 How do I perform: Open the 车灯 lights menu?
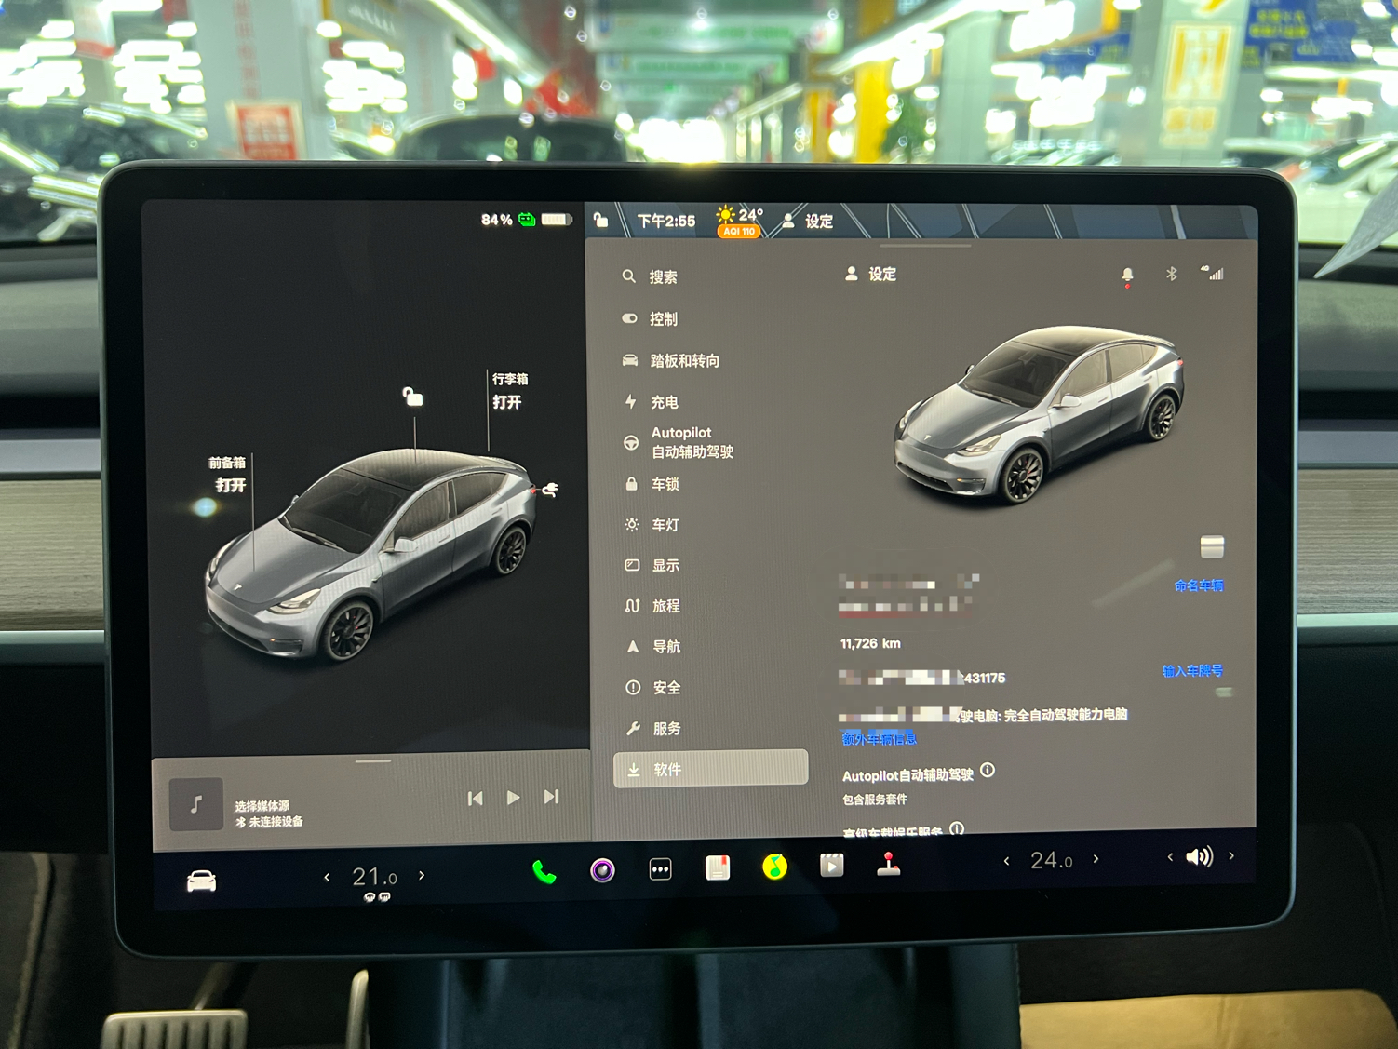652,525
